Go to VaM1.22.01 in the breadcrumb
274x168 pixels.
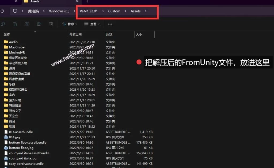click(x=89, y=11)
